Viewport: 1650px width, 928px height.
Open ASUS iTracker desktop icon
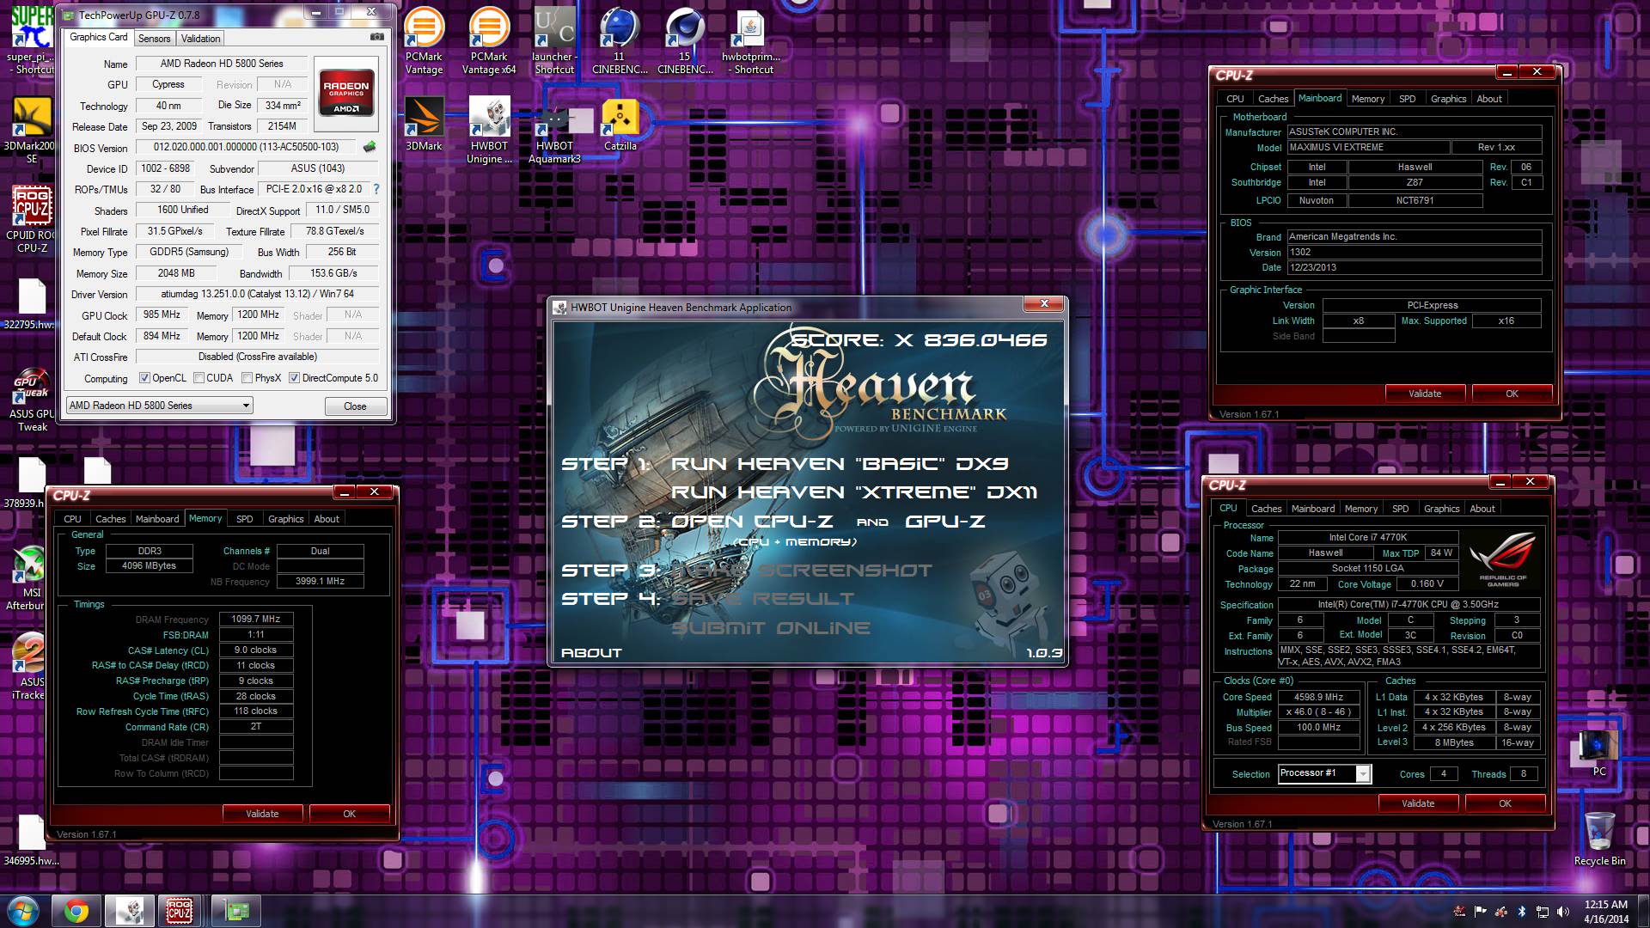(x=31, y=667)
